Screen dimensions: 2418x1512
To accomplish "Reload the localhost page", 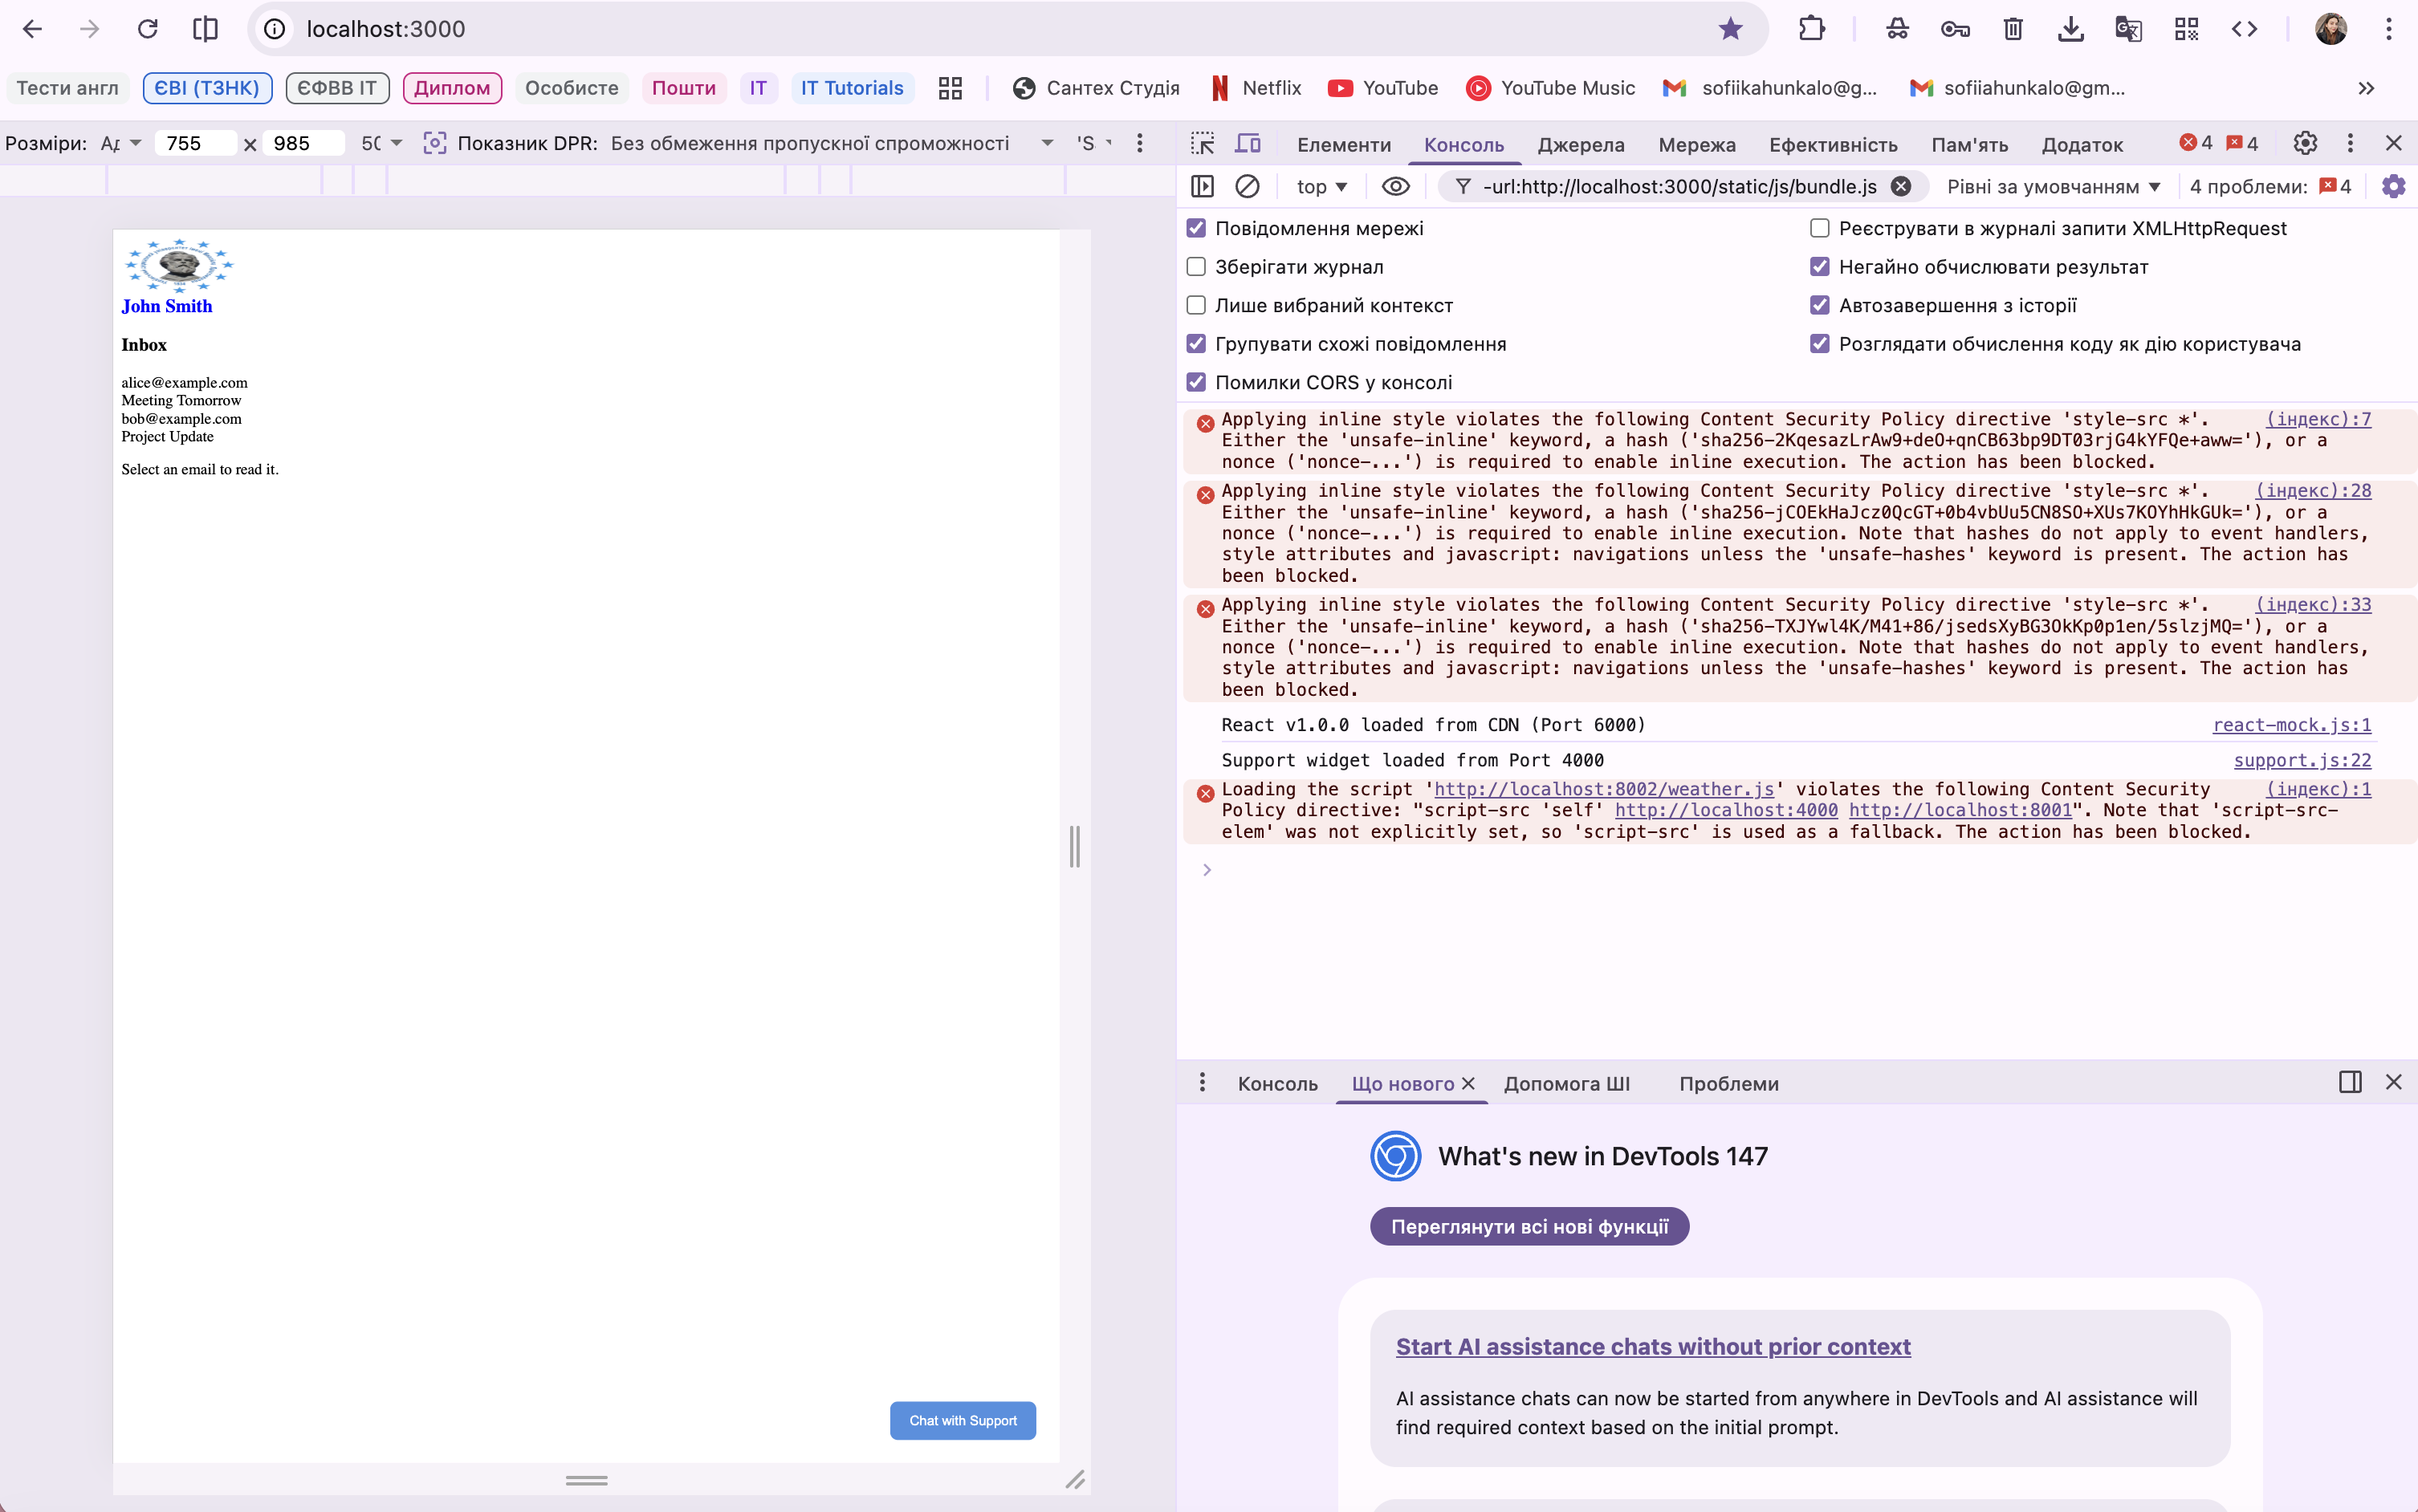I will point(148,29).
